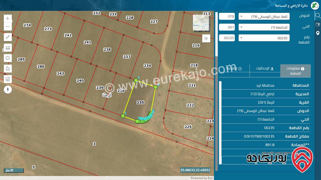Click green vertex 4 of parcel 235

click(155, 87)
